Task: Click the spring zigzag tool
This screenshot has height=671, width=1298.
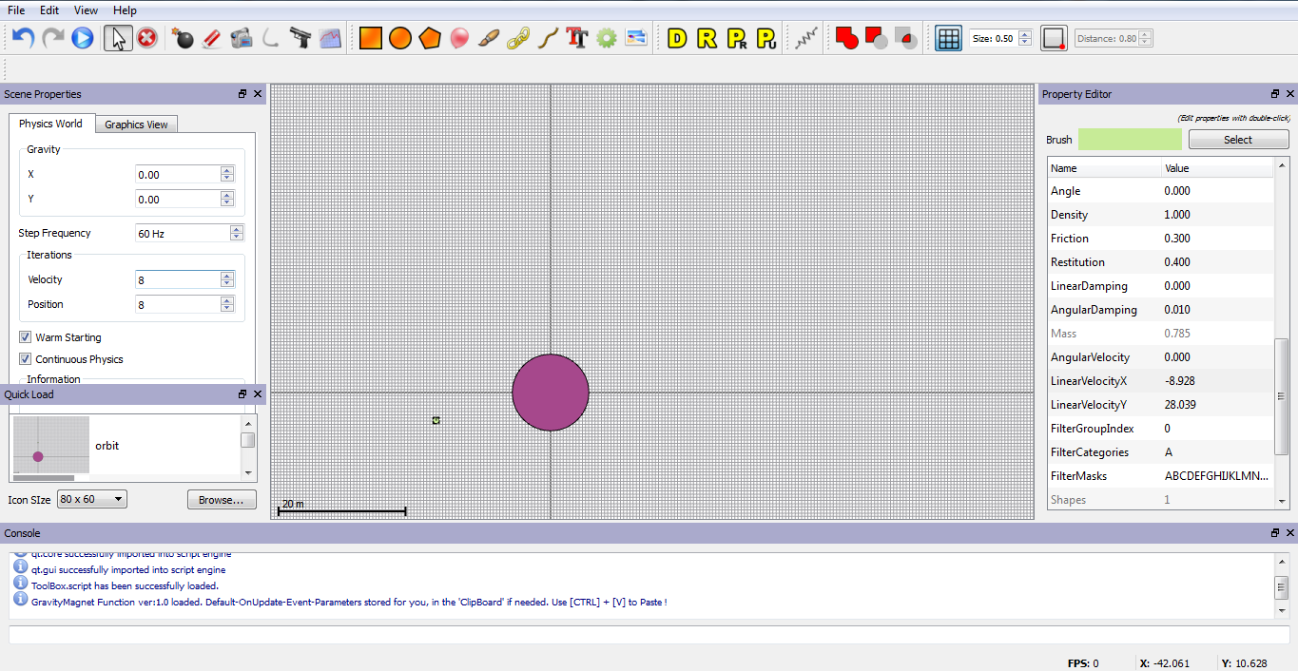Action: pos(804,38)
